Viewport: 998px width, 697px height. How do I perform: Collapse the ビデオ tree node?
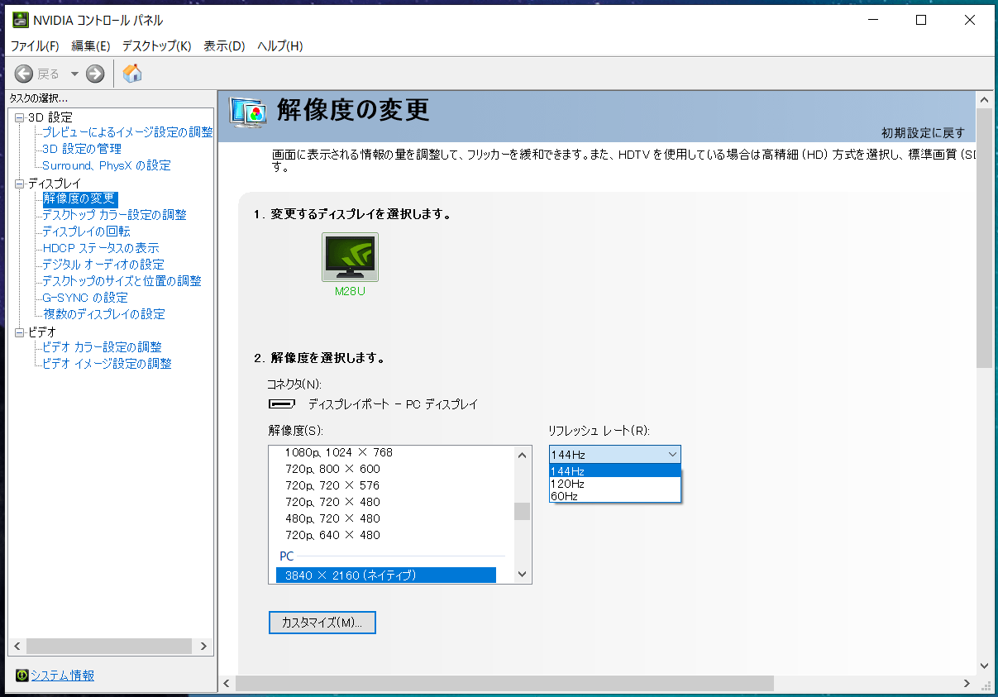pos(20,332)
